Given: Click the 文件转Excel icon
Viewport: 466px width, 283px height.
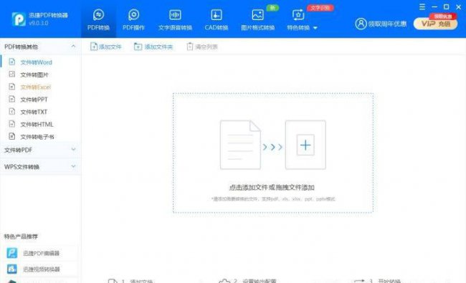Looking at the screenshot, I should 12,87.
